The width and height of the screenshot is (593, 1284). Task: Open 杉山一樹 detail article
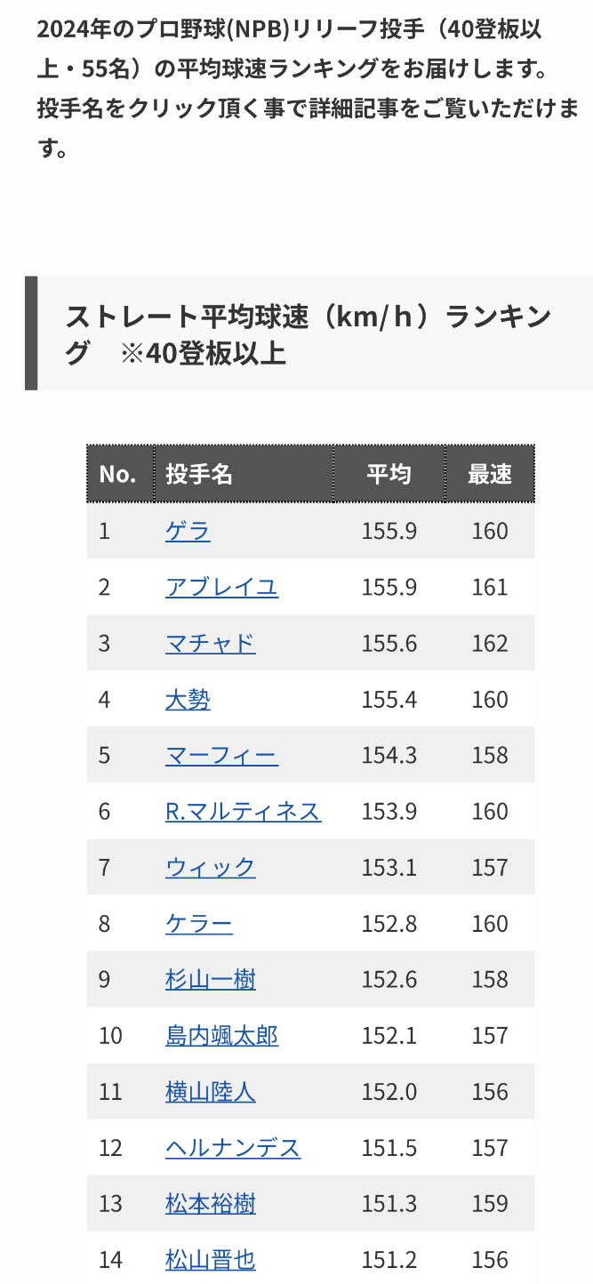210,980
